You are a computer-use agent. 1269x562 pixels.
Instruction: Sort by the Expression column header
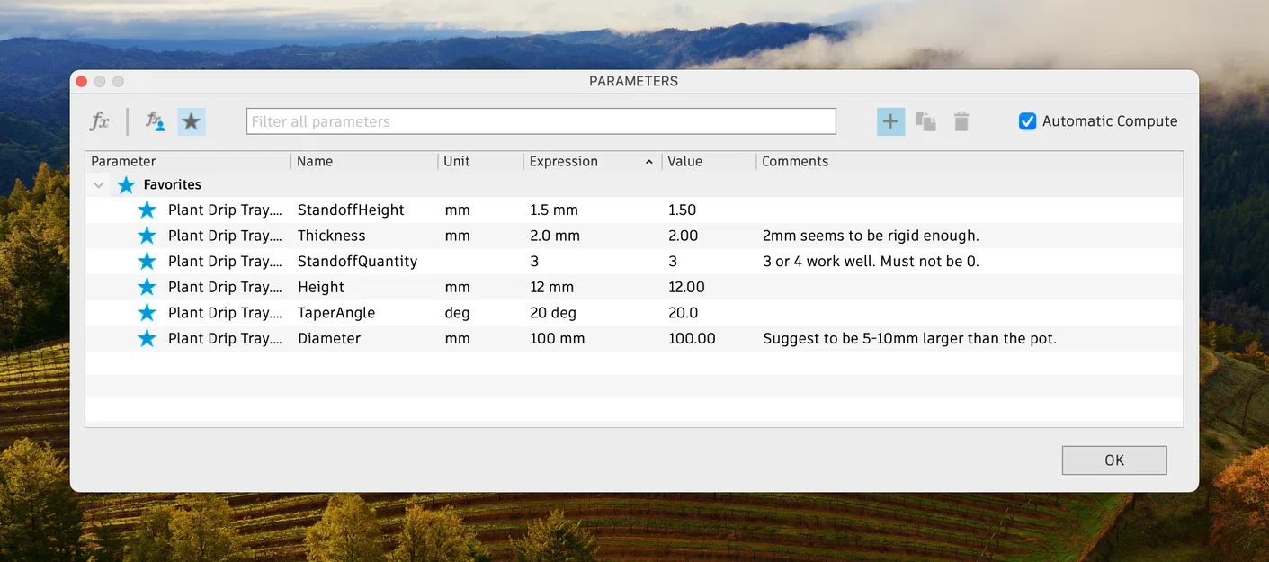[x=593, y=162]
